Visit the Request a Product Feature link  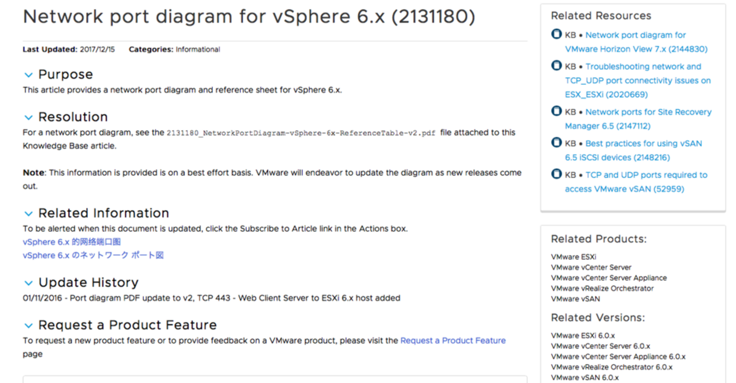tap(453, 341)
